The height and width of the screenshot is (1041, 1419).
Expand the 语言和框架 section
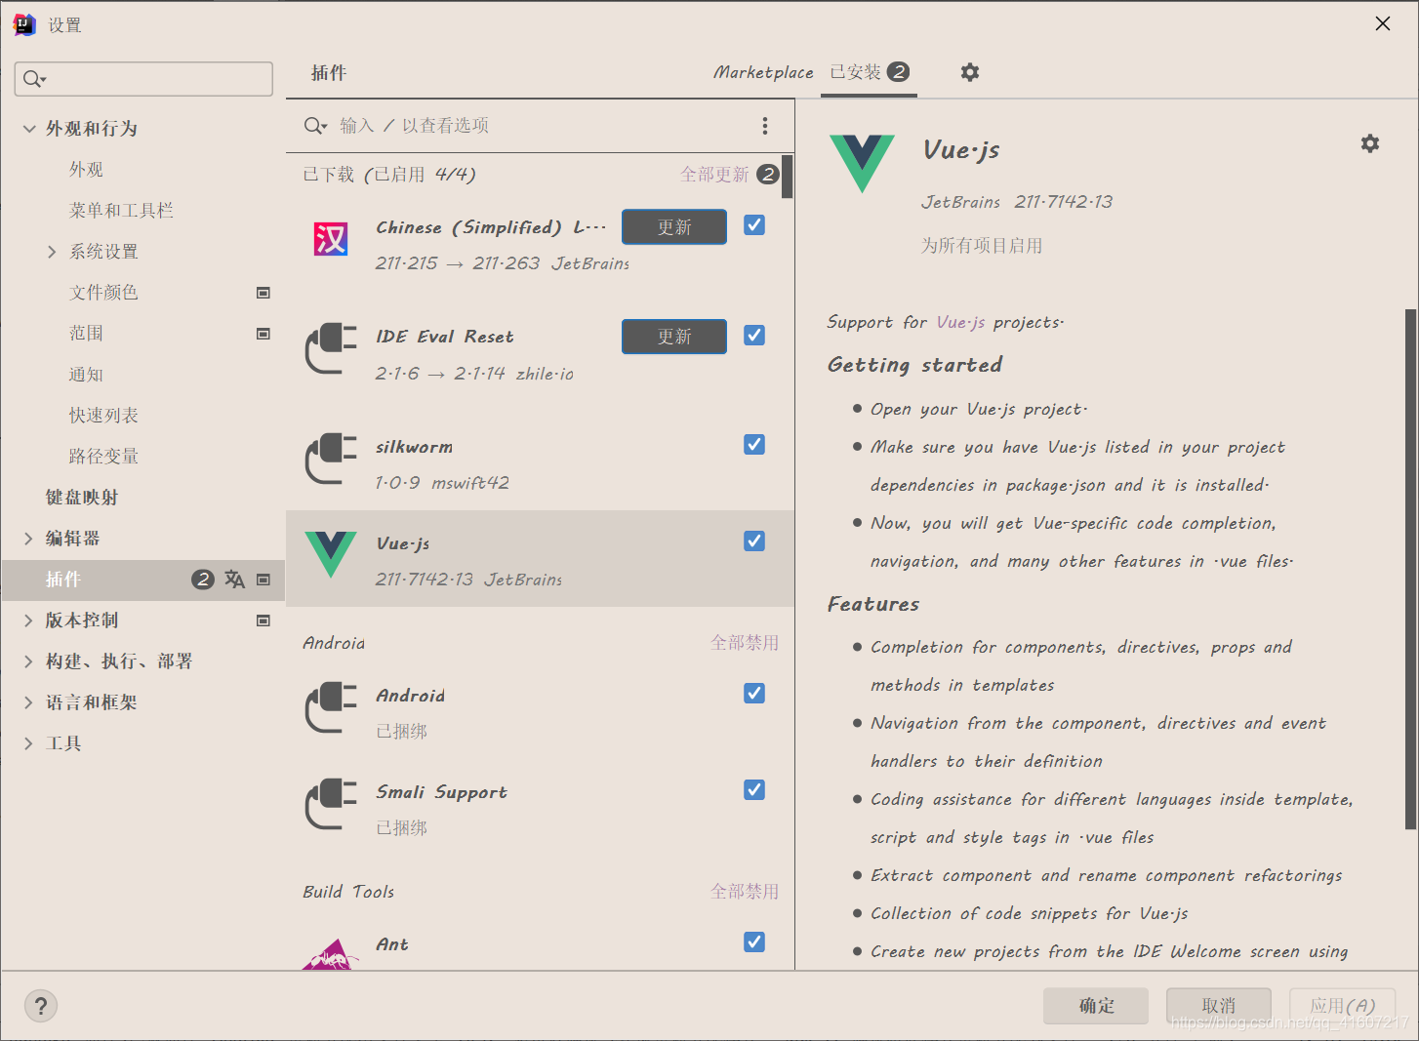pos(28,701)
